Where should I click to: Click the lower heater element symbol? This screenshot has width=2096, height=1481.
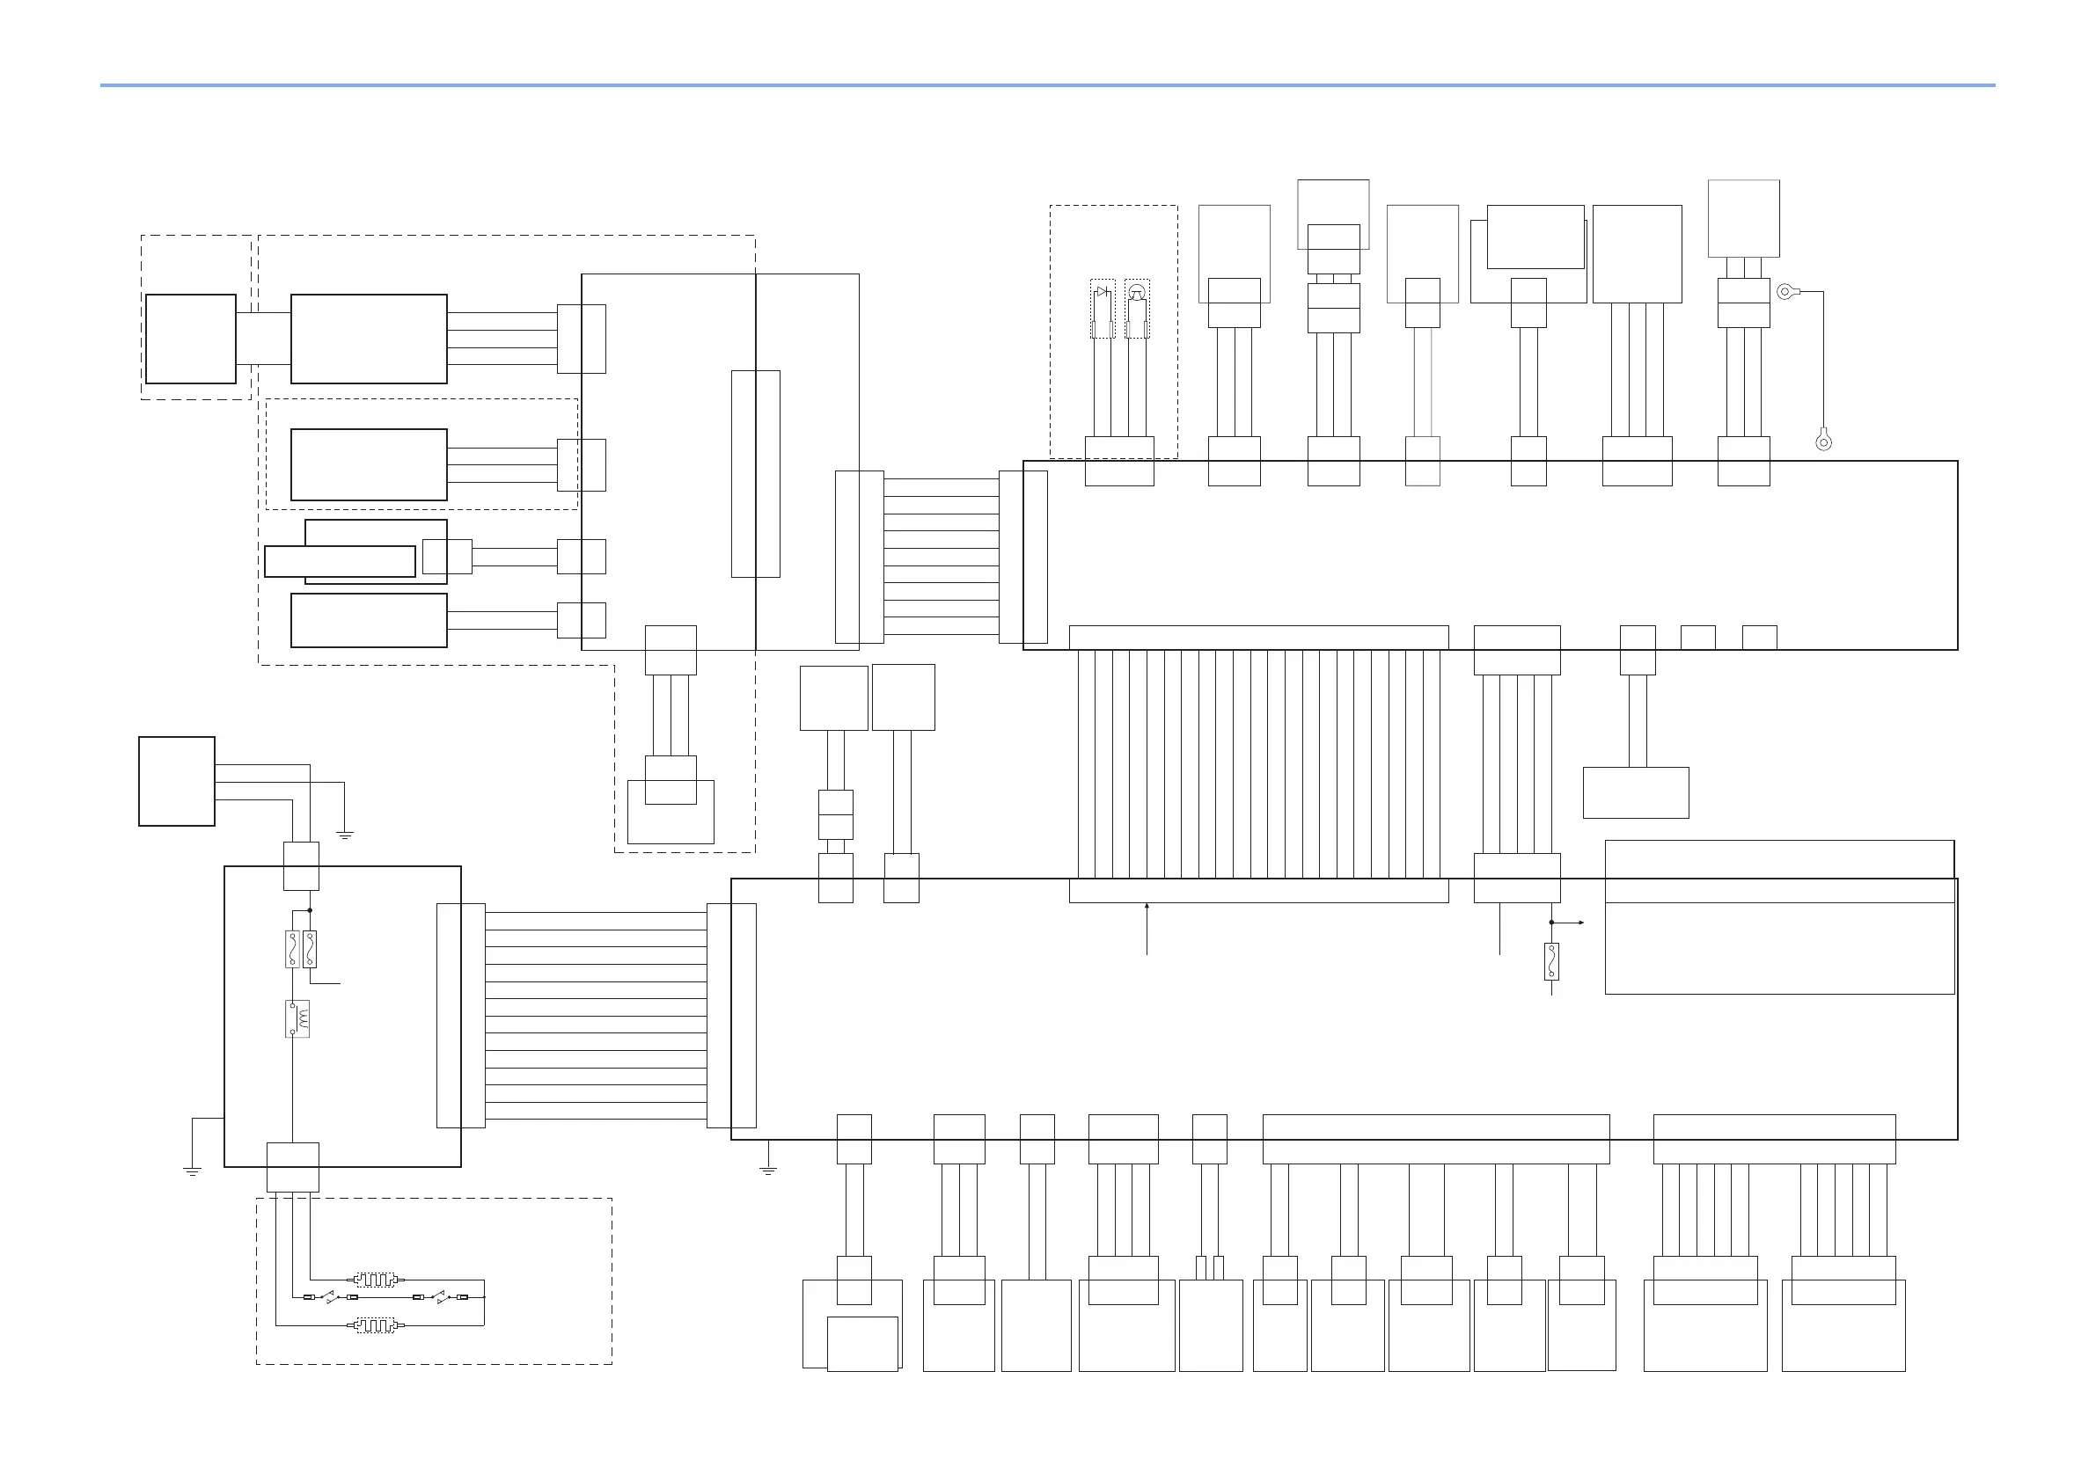(x=375, y=1325)
